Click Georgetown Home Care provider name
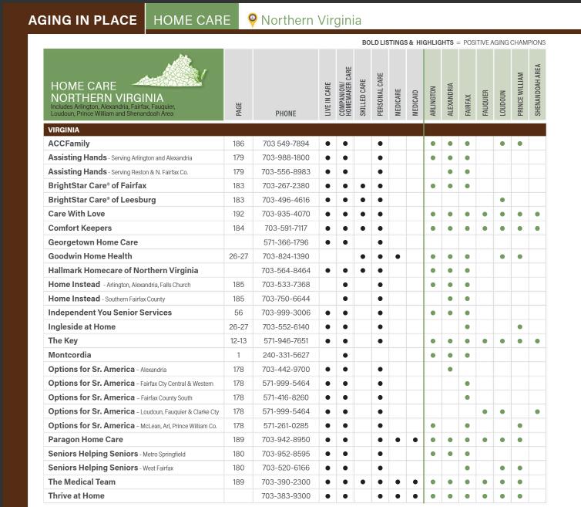Screen dimensions: 581x507 [x=93, y=242]
